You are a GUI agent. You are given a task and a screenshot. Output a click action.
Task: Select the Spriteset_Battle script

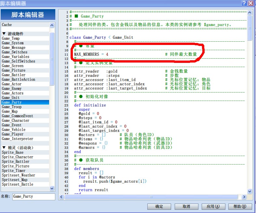pos(25,185)
